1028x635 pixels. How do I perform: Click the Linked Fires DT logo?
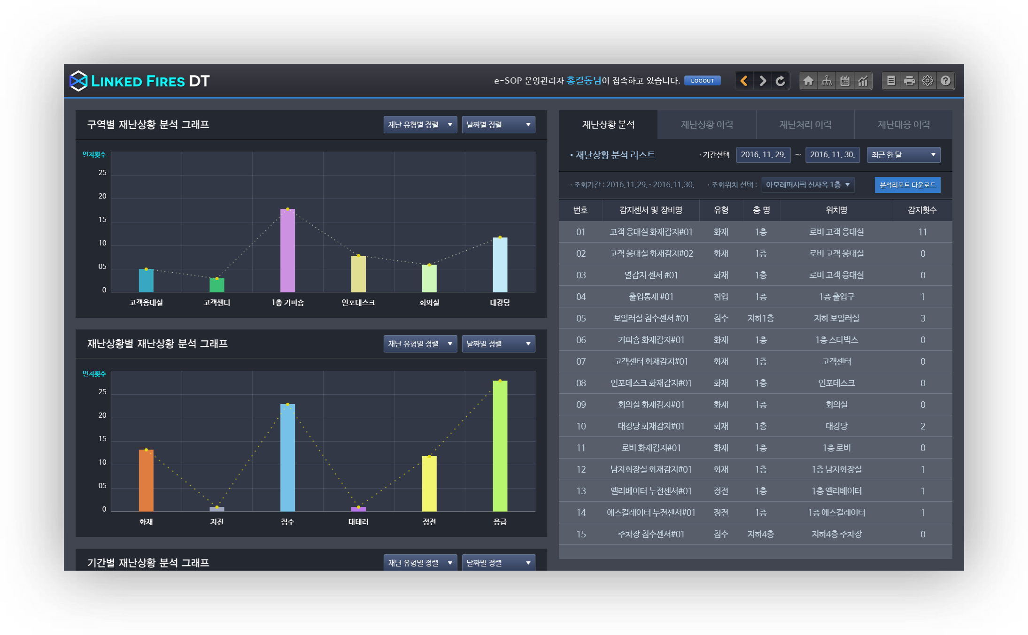click(139, 81)
